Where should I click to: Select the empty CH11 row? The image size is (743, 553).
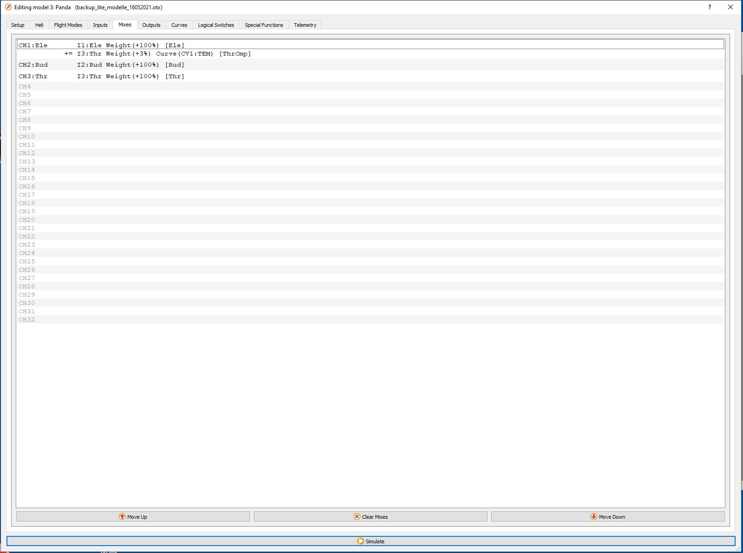pos(371,145)
